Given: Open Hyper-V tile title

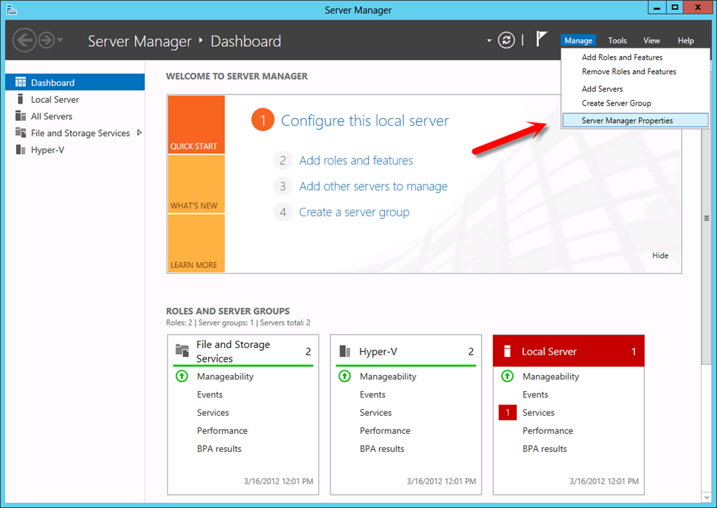Looking at the screenshot, I should click(377, 352).
